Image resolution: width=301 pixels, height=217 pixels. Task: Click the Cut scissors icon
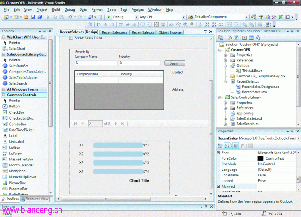(x=48, y=17)
